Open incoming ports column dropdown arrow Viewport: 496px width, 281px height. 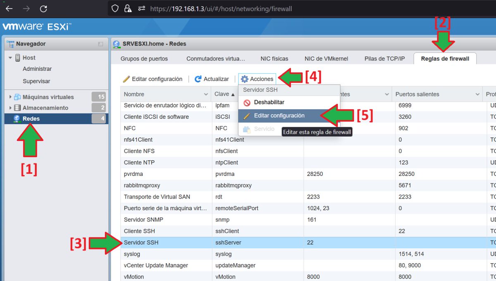pos(387,94)
